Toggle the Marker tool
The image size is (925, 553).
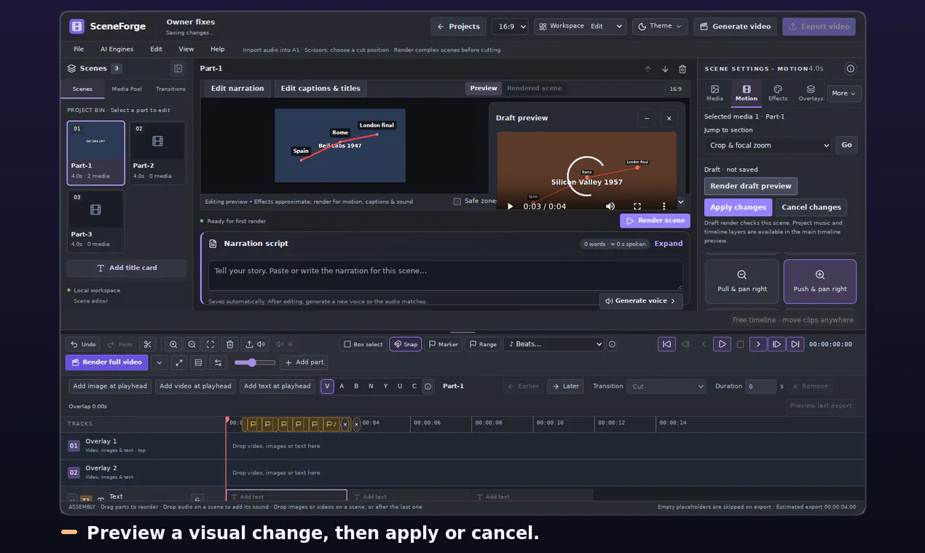coord(444,344)
